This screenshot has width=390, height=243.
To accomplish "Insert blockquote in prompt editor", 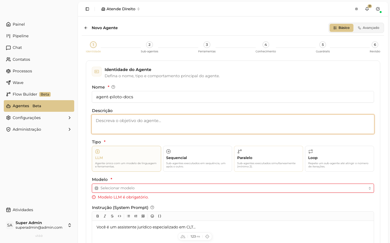I will coord(143,216).
